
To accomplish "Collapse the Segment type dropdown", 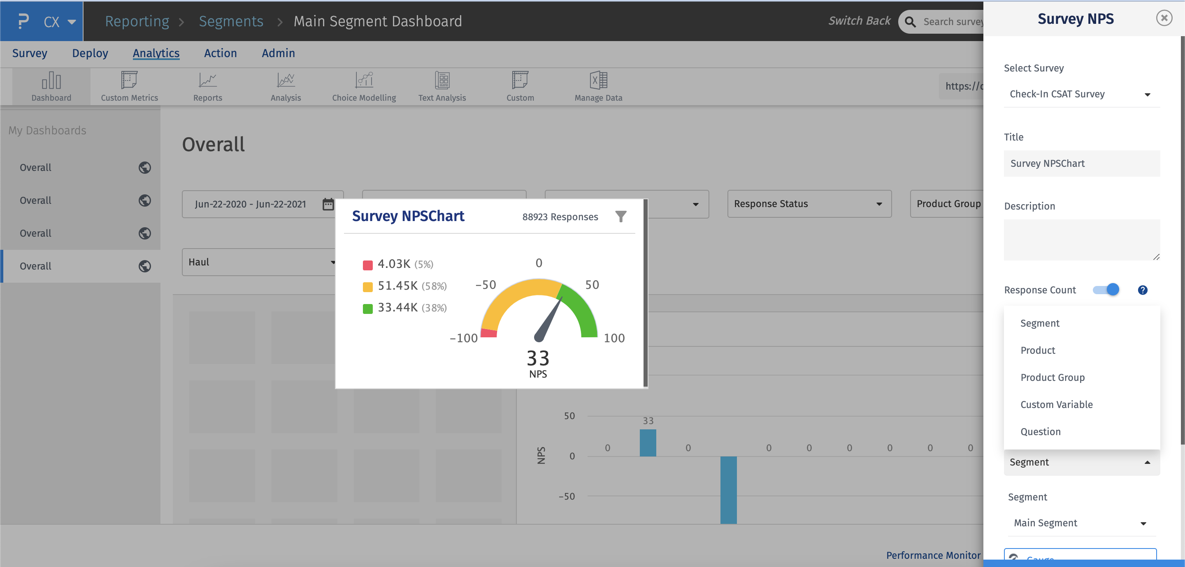I will 1081,462.
